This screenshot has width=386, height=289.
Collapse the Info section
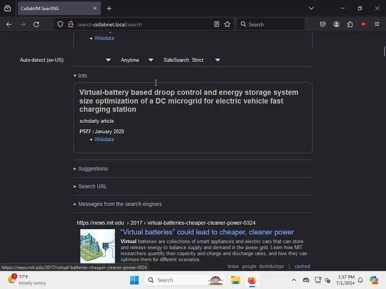(x=80, y=76)
